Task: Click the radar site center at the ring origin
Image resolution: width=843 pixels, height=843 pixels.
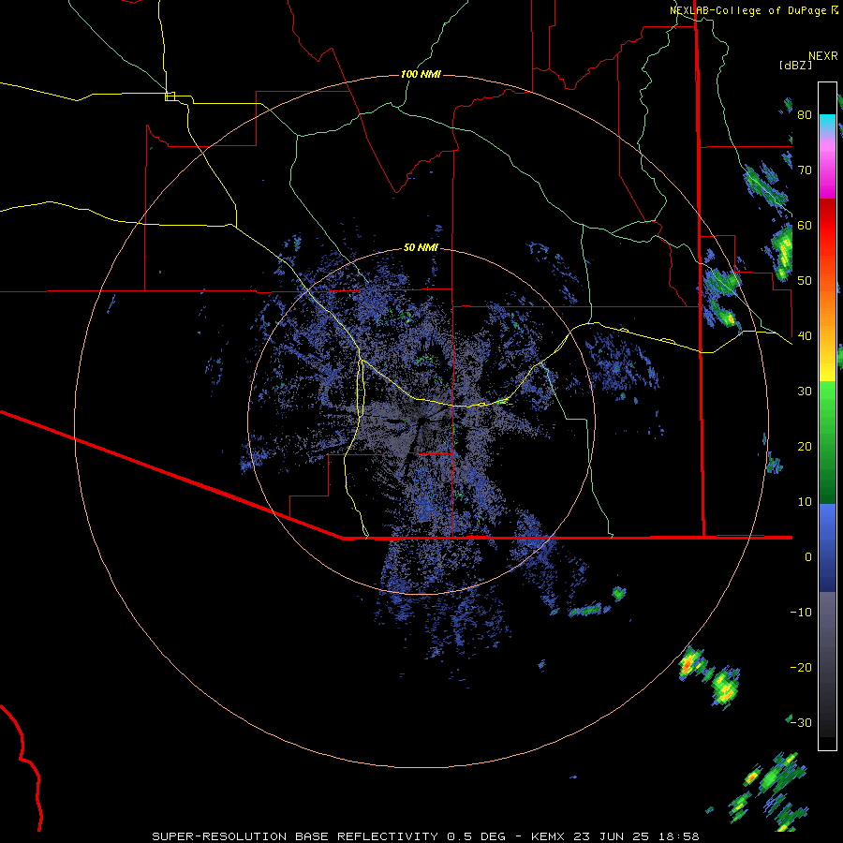Action: tap(421, 421)
